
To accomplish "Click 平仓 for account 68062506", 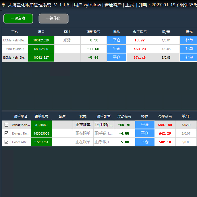I will tap(117, 49).
